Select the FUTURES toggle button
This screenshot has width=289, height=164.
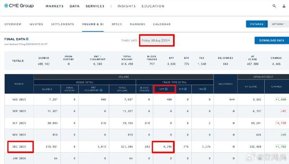click(x=257, y=24)
